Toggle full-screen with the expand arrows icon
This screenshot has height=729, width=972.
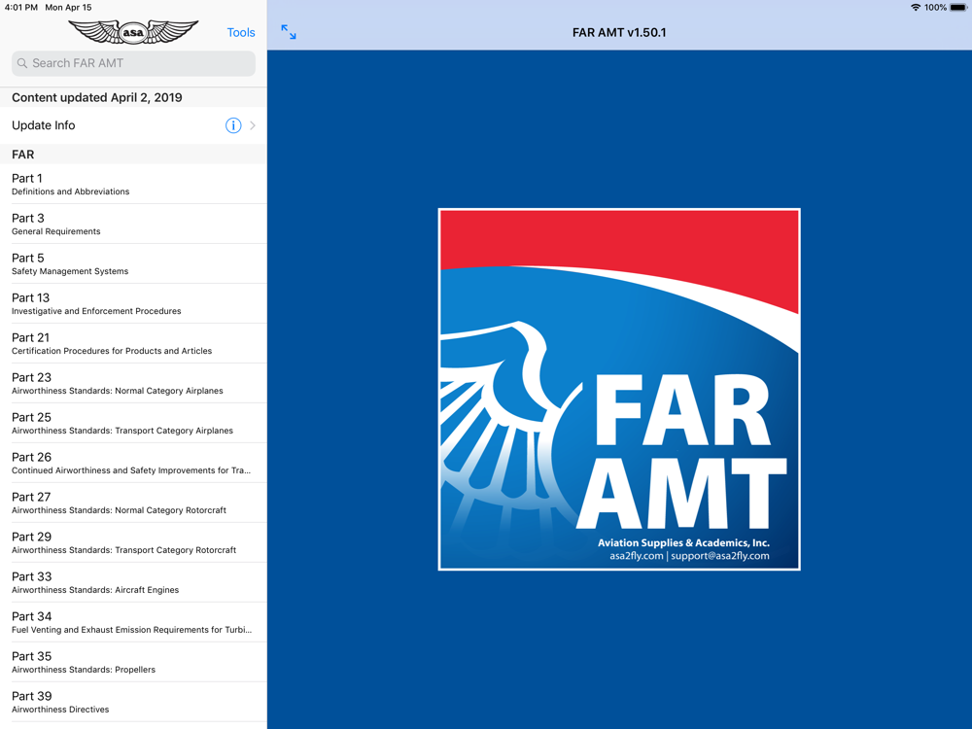[x=289, y=32]
